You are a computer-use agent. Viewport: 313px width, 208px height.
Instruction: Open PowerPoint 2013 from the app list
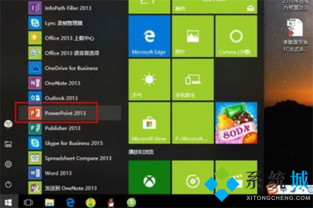(x=69, y=113)
